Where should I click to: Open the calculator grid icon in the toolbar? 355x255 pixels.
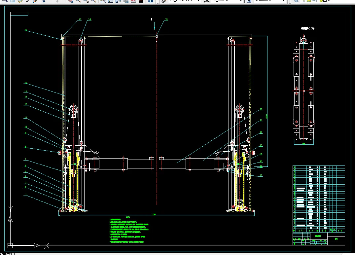coord(141,1)
